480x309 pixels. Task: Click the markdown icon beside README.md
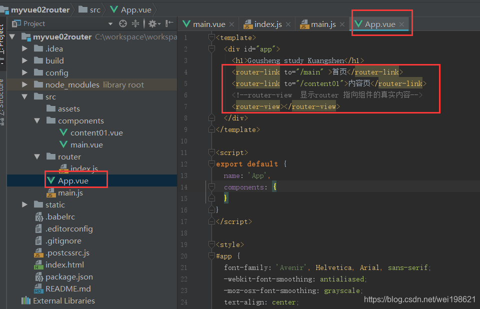38,289
